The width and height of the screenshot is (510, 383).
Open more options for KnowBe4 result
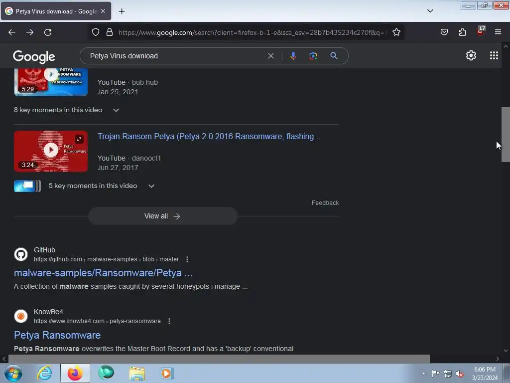tap(169, 321)
